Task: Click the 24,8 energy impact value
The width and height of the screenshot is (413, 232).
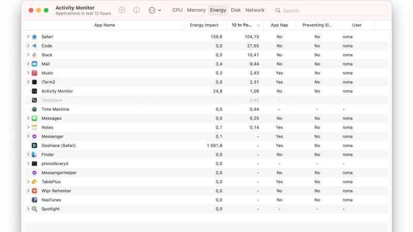Action: pyautogui.click(x=217, y=91)
